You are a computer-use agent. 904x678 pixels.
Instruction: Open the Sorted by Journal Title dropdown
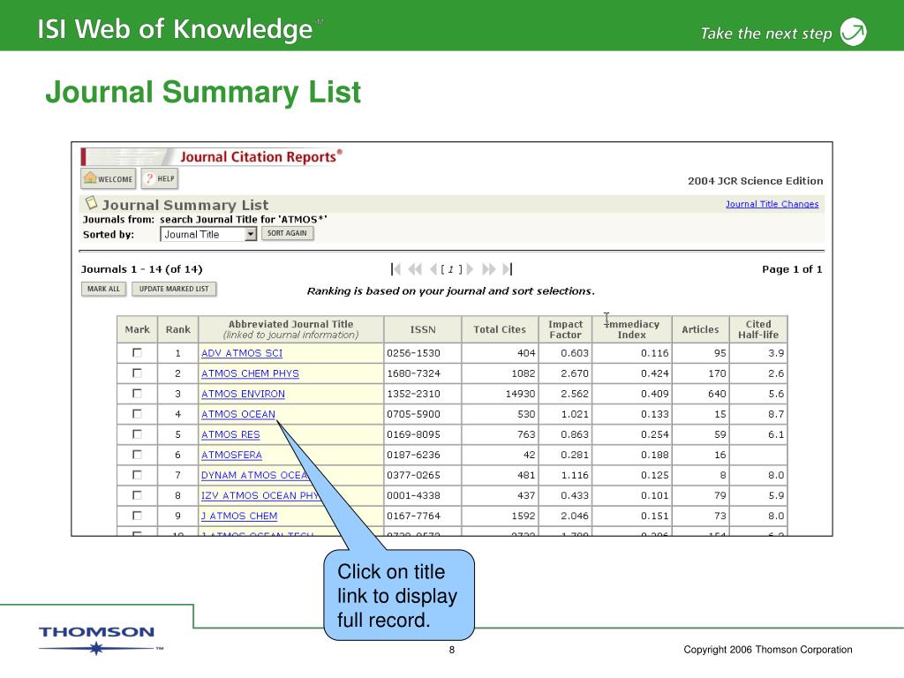[x=208, y=234]
